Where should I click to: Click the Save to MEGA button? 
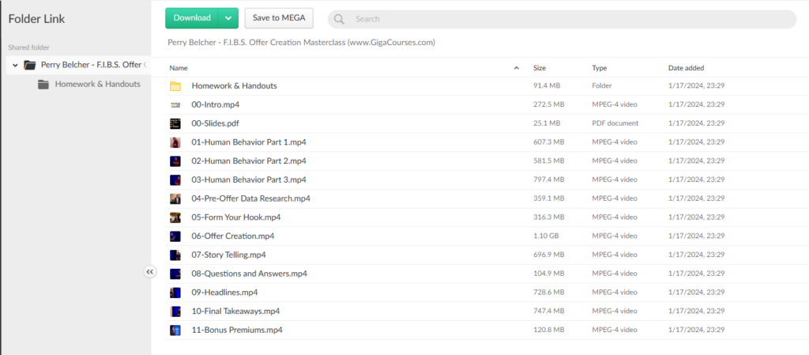tap(279, 18)
